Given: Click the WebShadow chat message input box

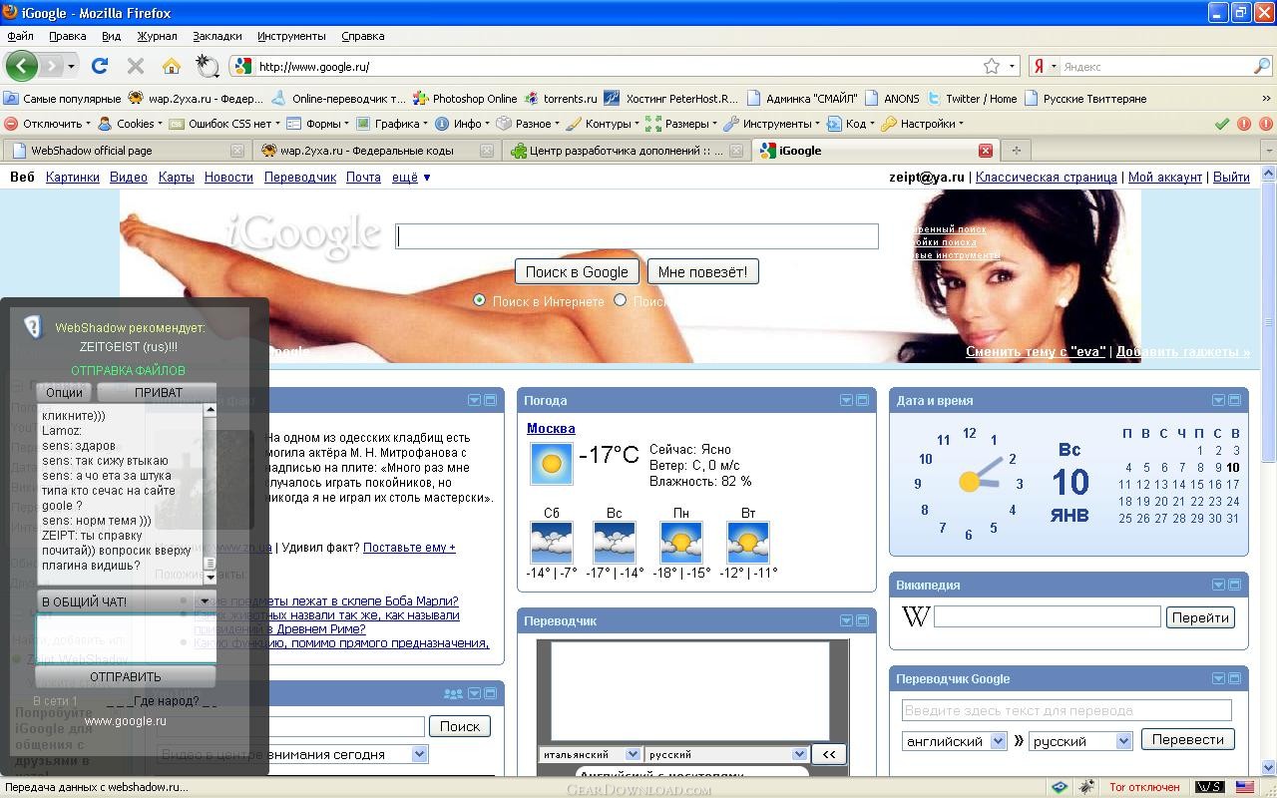Looking at the screenshot, I should pyautogui.click(x=126, y=638).
